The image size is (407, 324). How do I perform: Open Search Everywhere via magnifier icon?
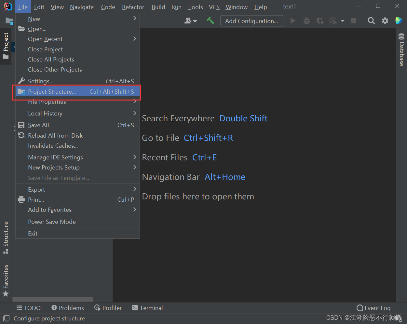(x=371, y=20)
